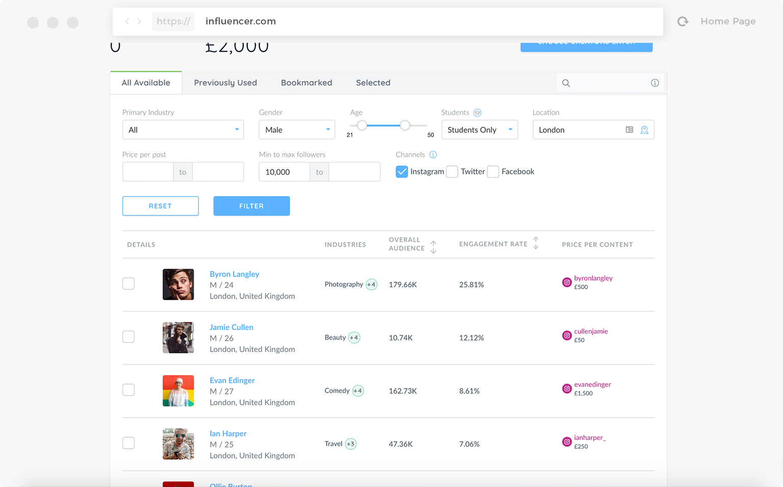This screenshot has width=783, height=487.
Task: Click the Reset button
Action: point(161,206)
